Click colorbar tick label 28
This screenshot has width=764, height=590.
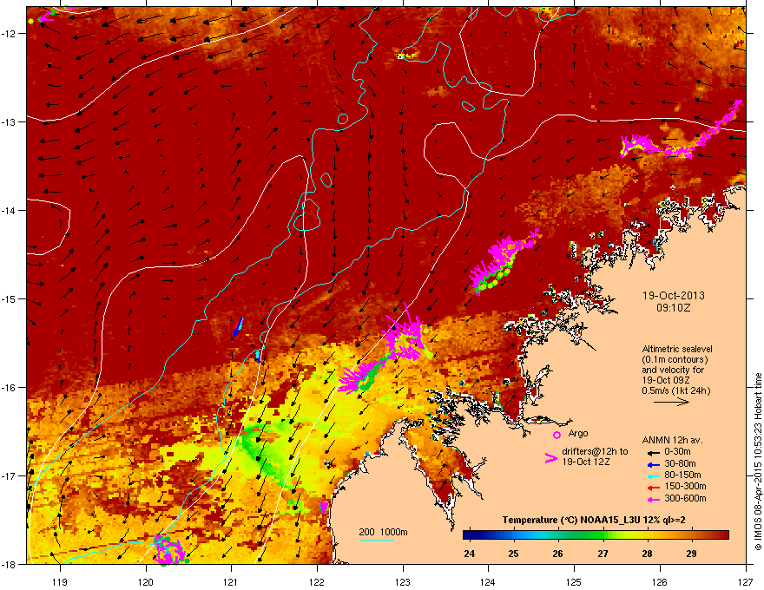[x=647, y=554]
